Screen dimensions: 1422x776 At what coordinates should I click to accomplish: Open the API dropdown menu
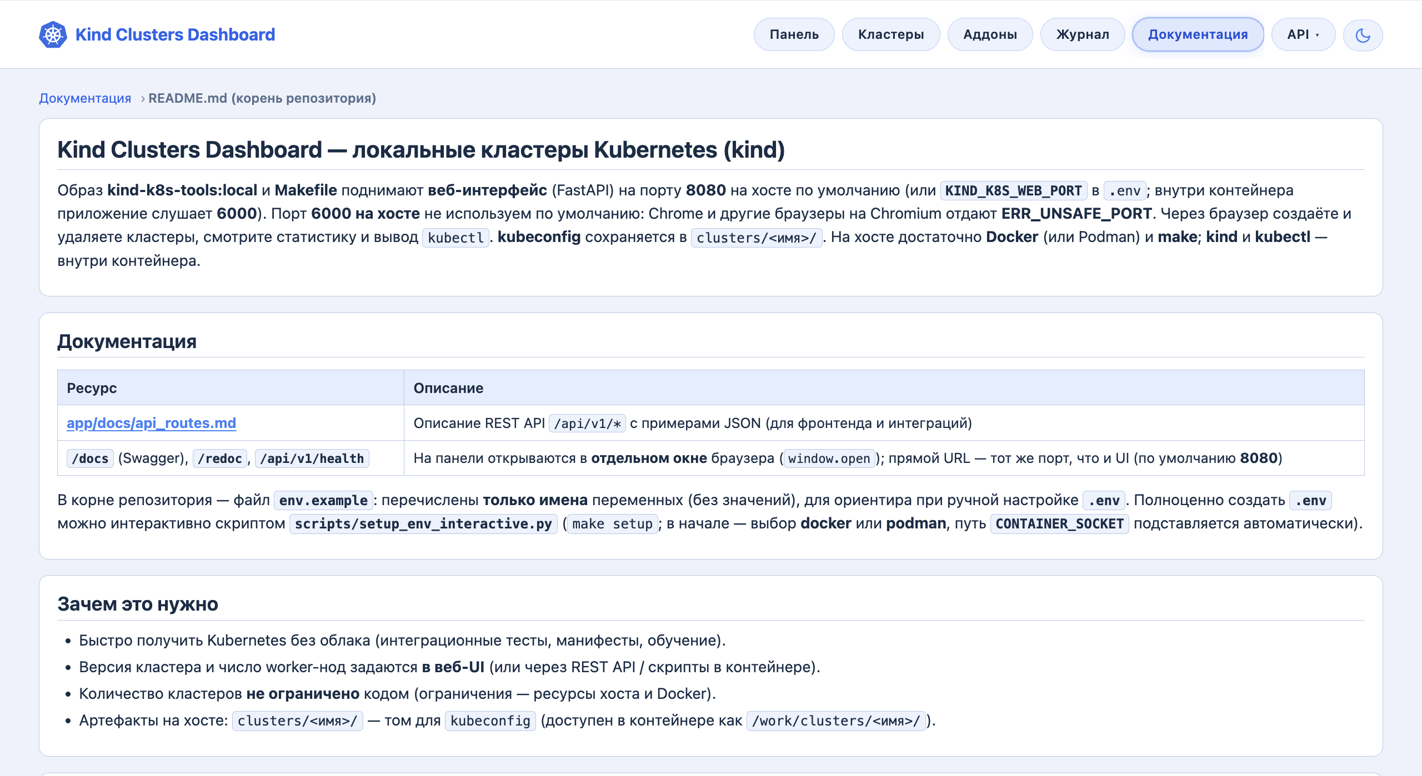(1303, 34)
